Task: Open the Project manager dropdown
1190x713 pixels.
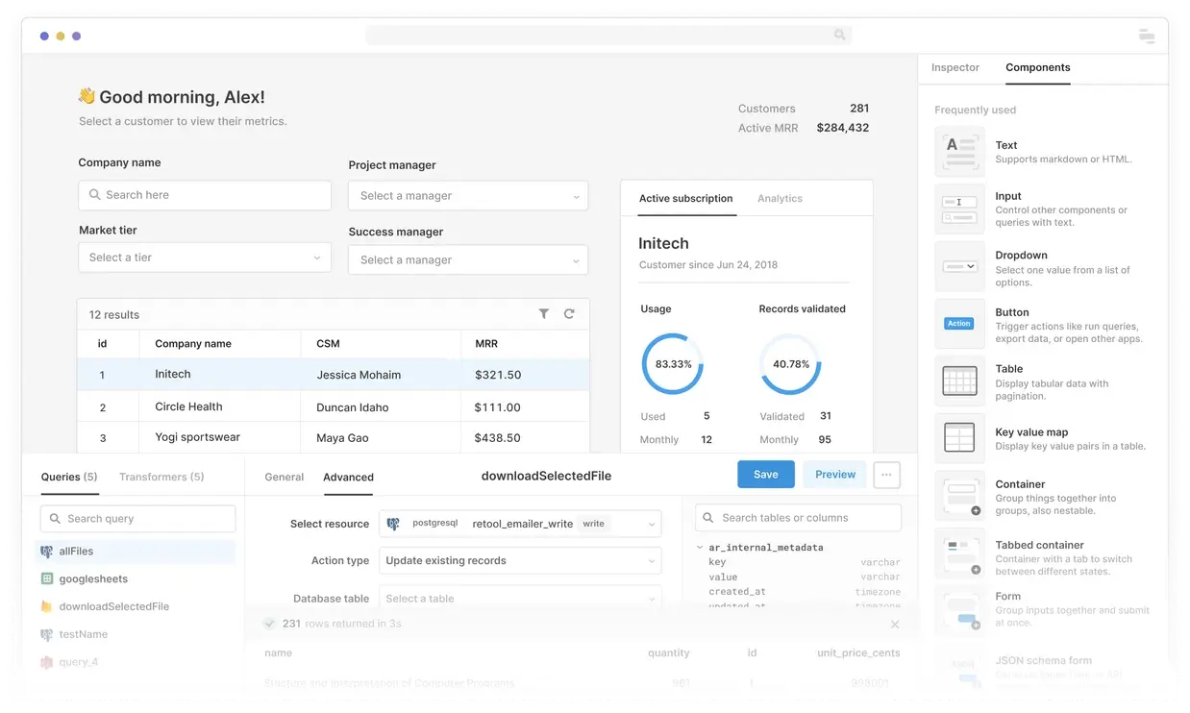Action: coord(468,196)
